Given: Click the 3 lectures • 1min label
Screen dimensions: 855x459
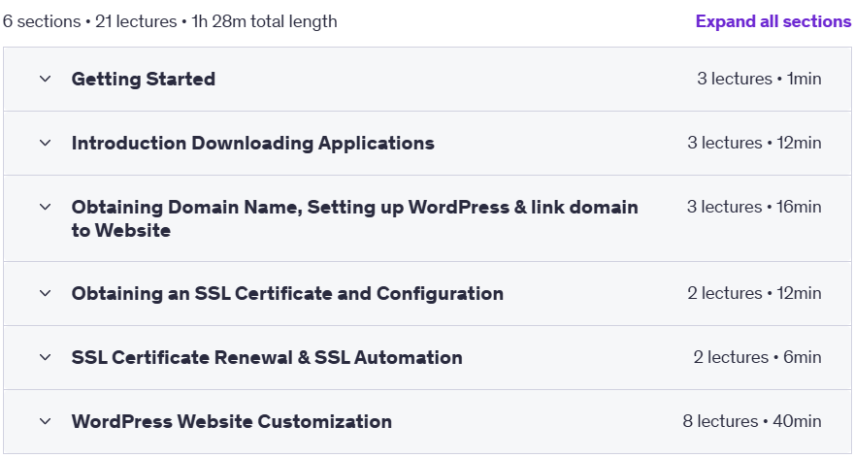Looking at the screenshot, I should click(759, 79).
